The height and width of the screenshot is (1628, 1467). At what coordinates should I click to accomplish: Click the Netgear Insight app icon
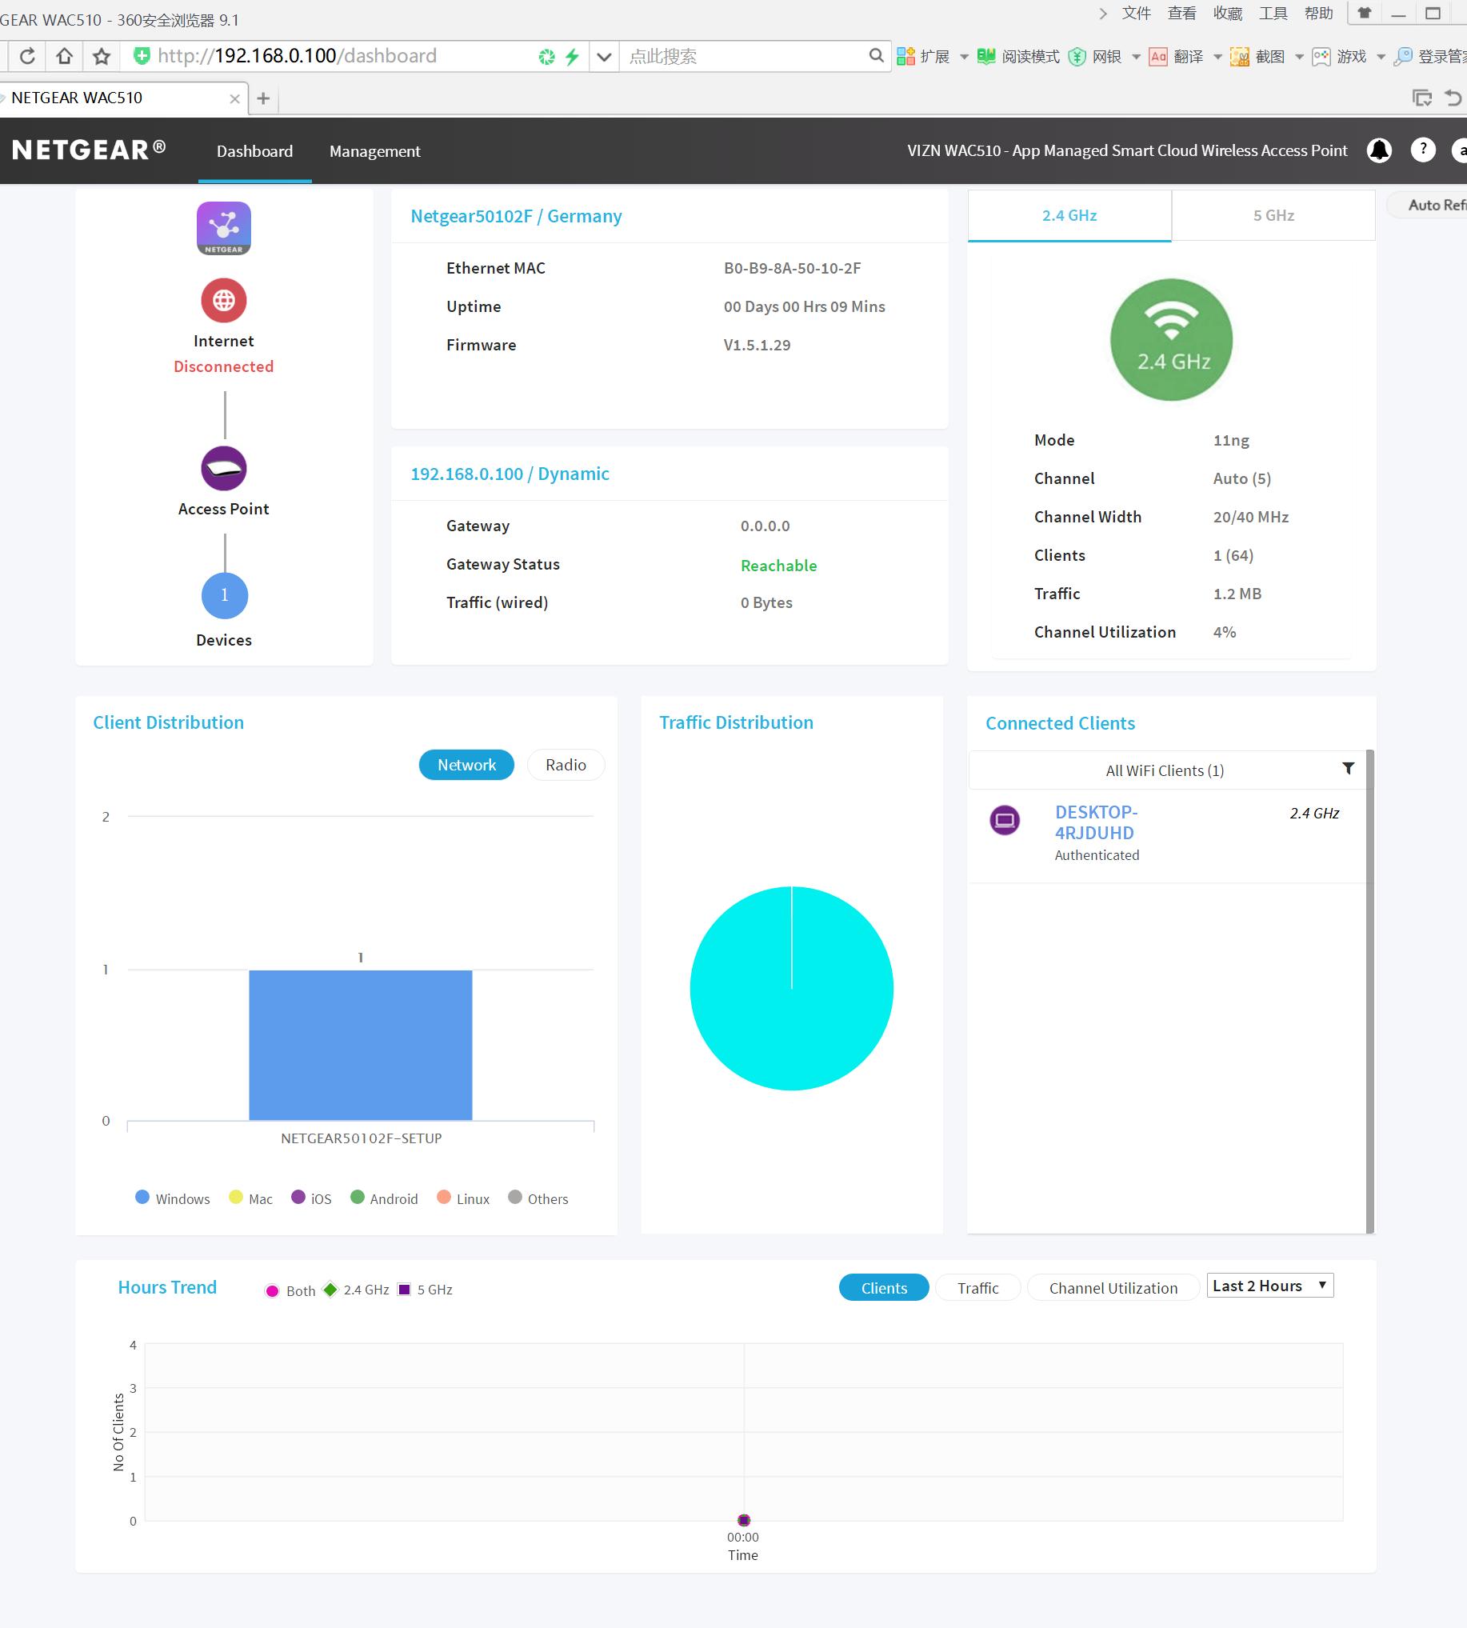224,228
